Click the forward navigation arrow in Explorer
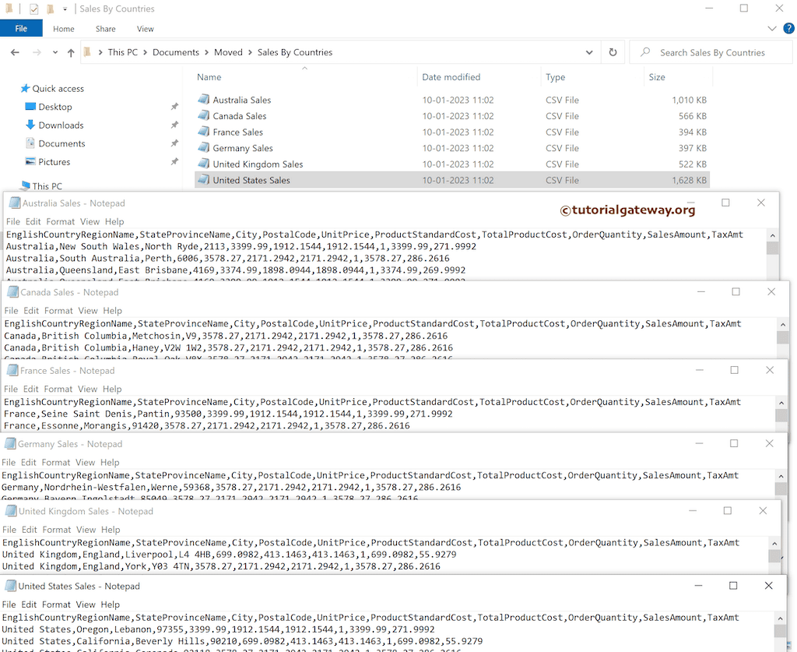Viewport: 797px width, 652px height. (36, 52)
